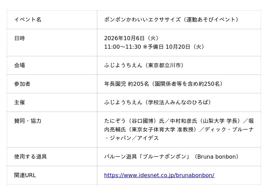Image resolution: width=274 pixels, height=195 pixels.
Task: Click the 使用する道具 label cell
Action: [52, 157]
